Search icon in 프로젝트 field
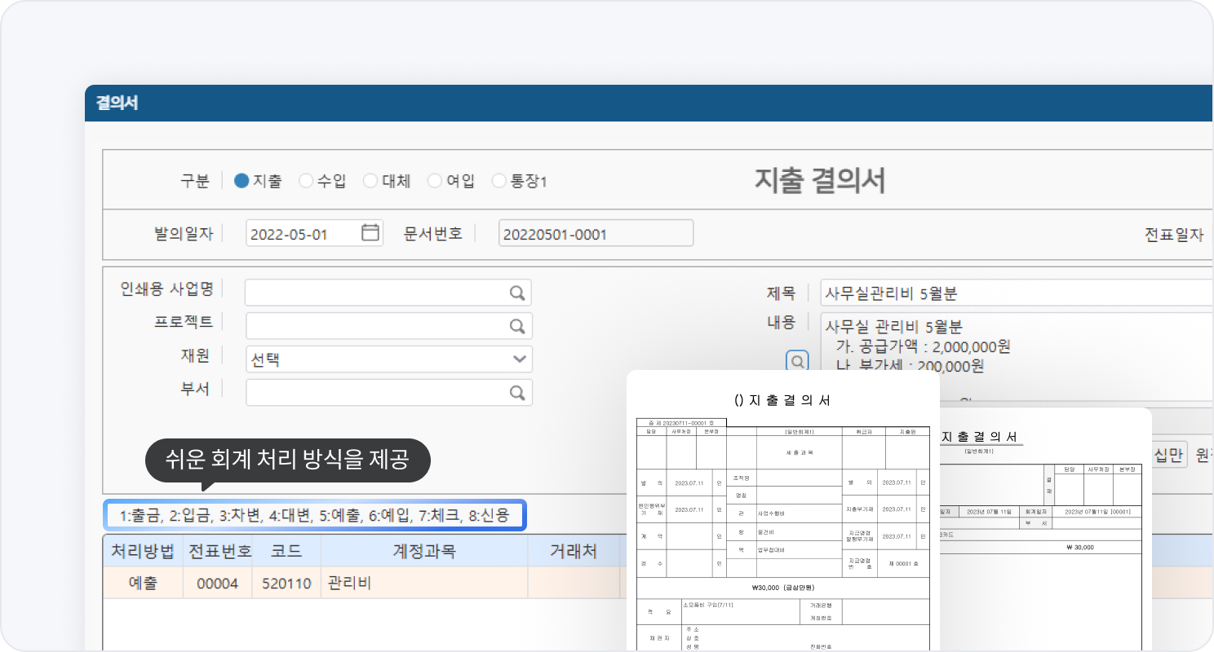1214x652 pixels. point(517,326)
